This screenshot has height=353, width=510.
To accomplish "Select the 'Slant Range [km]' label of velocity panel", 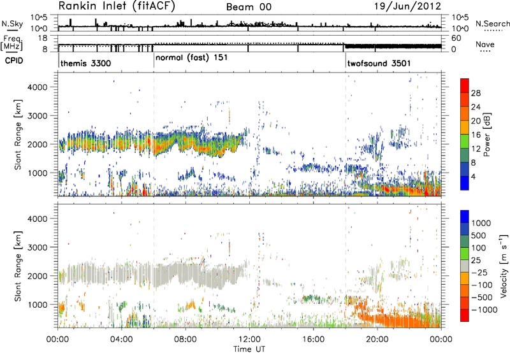I will coord(18,266).
